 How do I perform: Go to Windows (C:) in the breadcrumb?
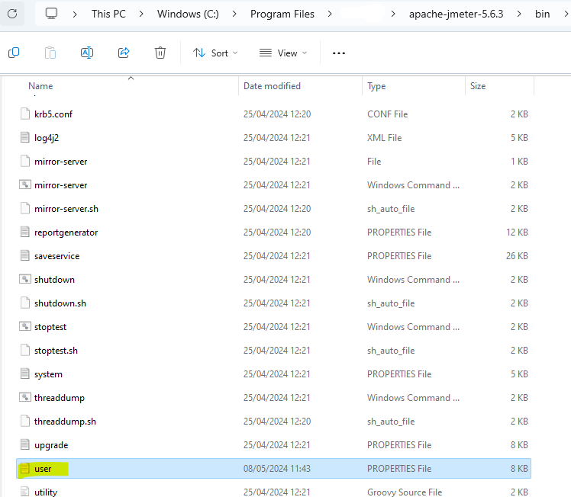tap(188, 14)
